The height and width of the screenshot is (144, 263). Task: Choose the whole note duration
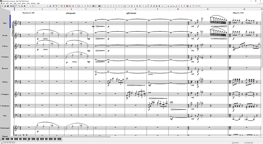click(143, 6)
